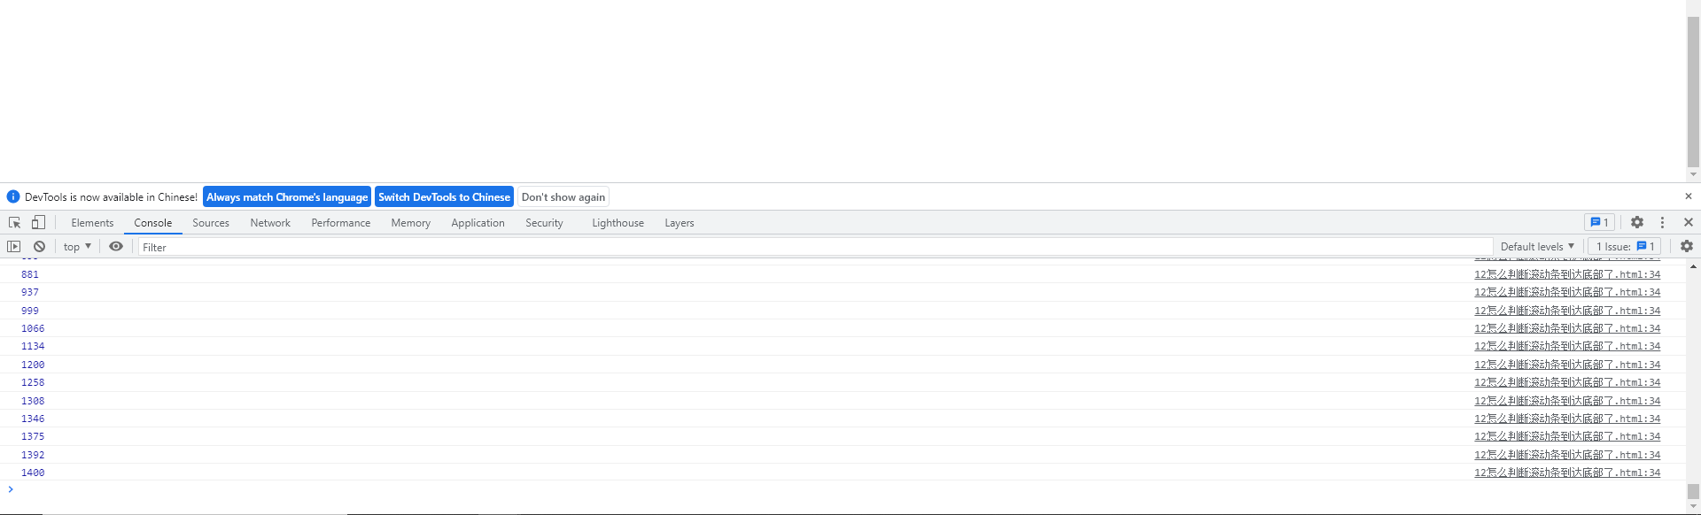Image resolution: width=1701 pixels, height=515 pixels.
Task: Dismiss the Chinese language info bar
Action: click(1689, 196)
